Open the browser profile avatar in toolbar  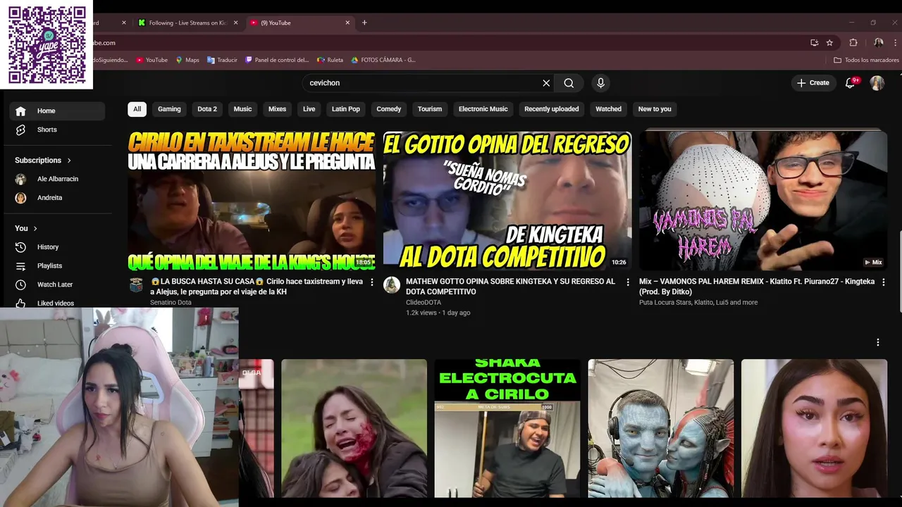tap(878, 43)
